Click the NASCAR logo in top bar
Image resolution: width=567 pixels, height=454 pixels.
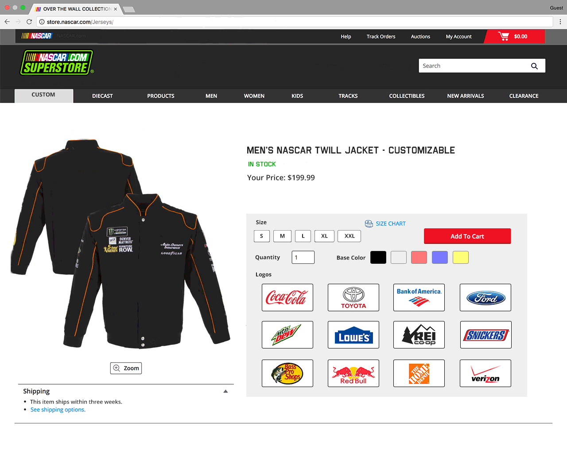pos(37,36)
